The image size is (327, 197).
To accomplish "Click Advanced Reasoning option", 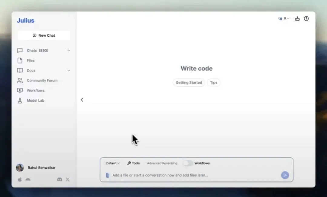I will coord(162,163).
